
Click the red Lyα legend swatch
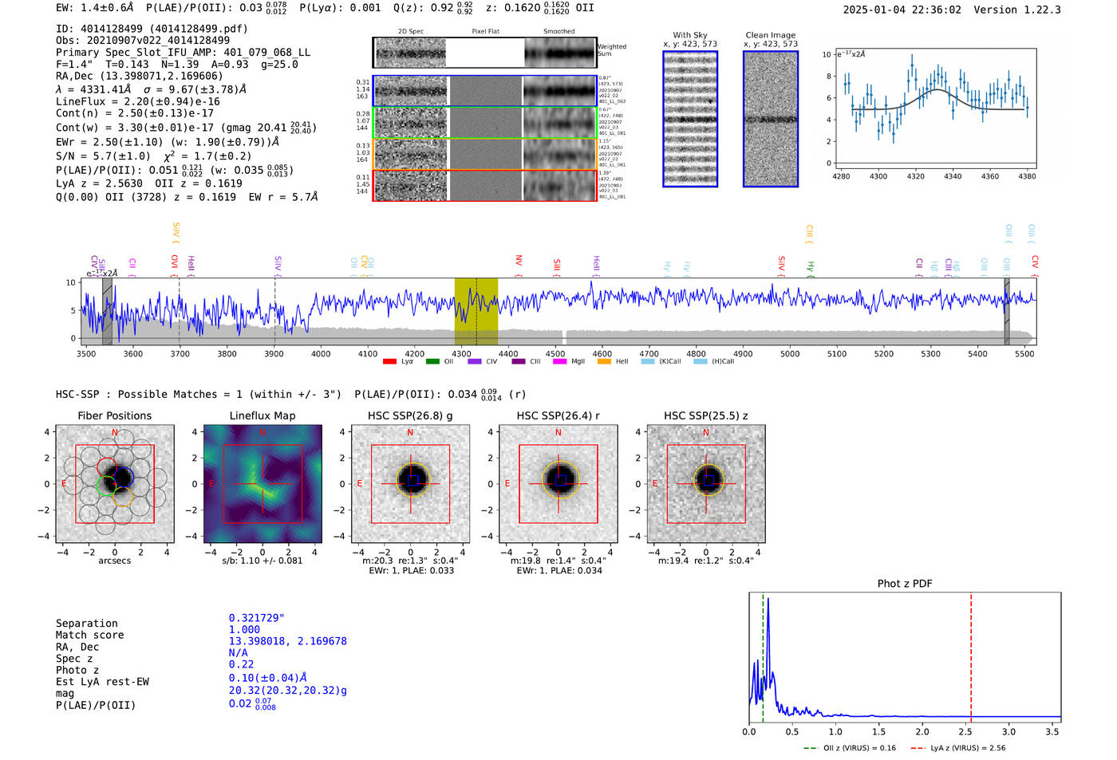pyautogui.click(x=389, y=362)
